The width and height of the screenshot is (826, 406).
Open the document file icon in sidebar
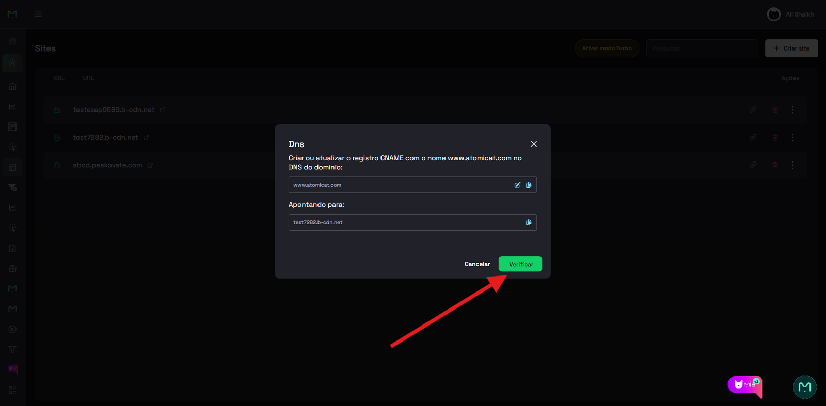point(12,248)
